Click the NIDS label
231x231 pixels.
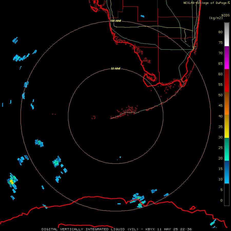(225, 15)
